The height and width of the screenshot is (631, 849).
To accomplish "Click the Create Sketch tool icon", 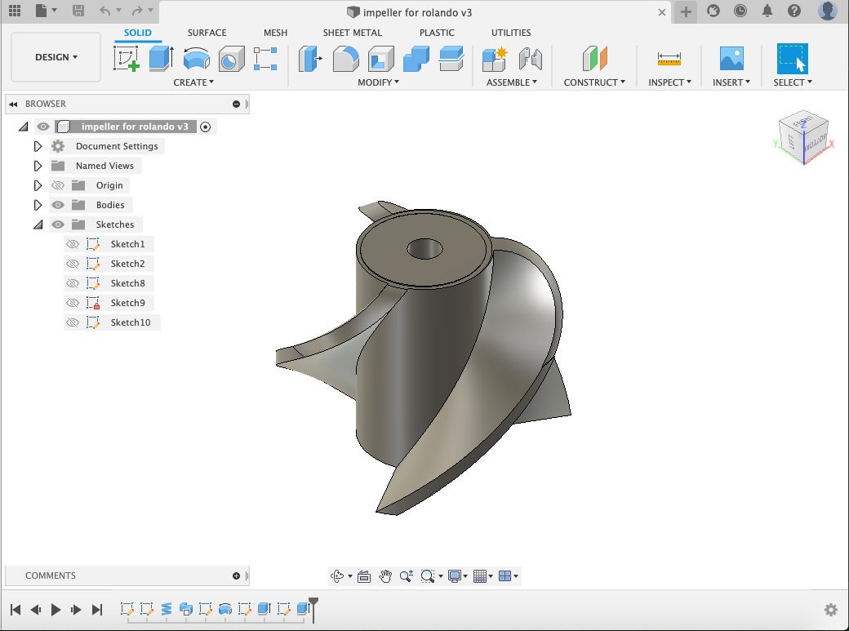I will pyautogui.click(x=127, y=58).
